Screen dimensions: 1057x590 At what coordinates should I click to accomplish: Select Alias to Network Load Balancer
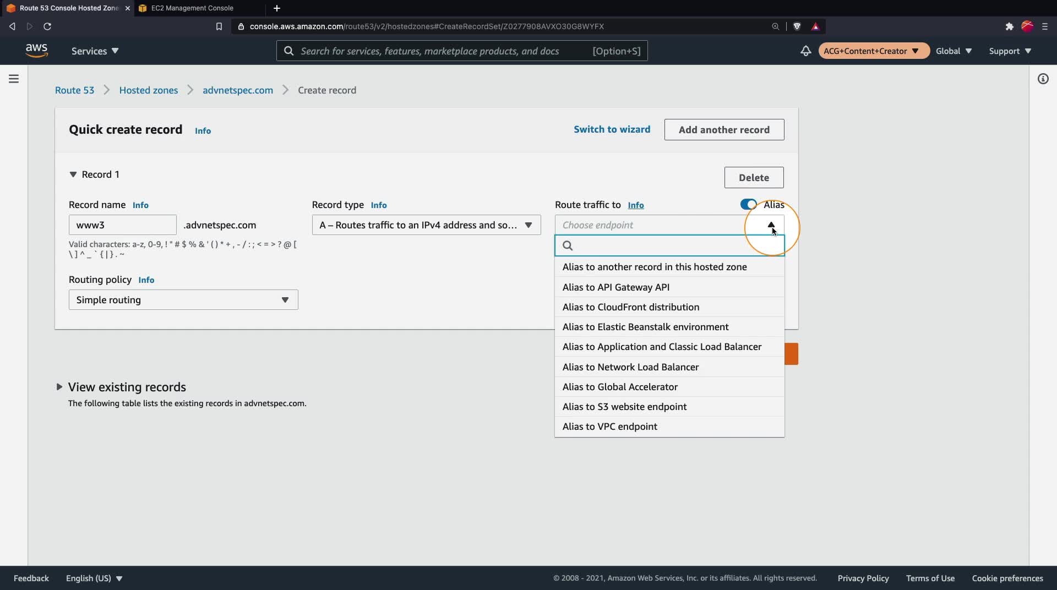pos(669,367)
